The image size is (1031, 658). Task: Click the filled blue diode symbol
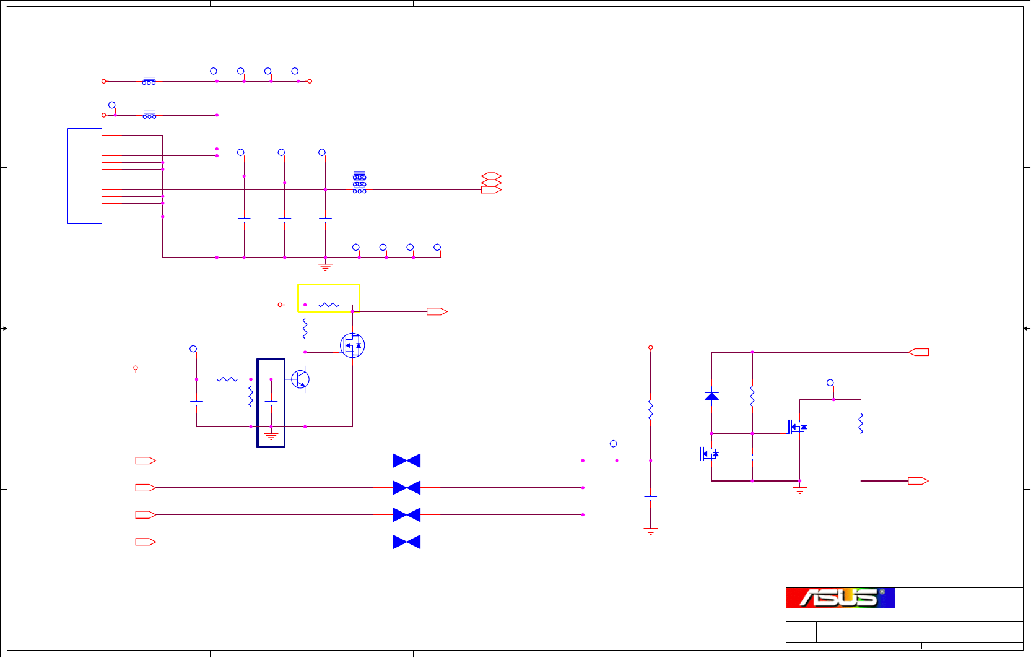click(711, 396)
